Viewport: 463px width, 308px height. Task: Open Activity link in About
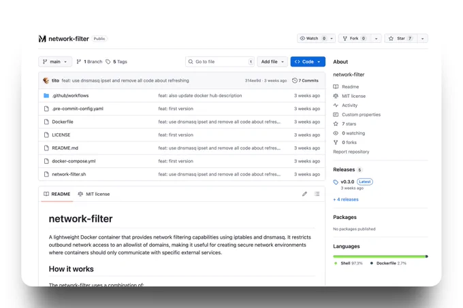pos(349,105)
